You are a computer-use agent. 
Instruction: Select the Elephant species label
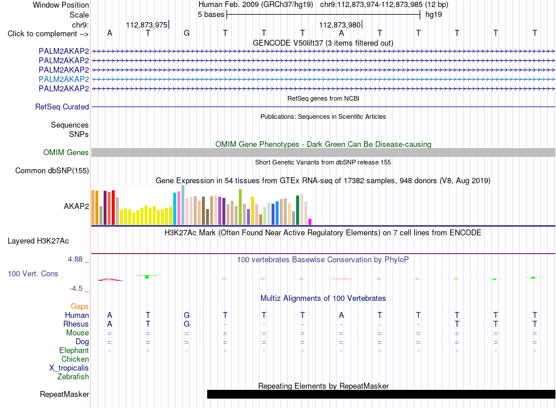click(74, 350)
